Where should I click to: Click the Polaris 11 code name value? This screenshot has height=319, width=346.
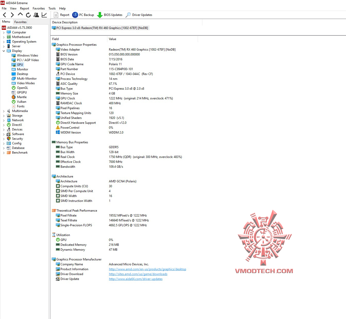tap(115, 64)
